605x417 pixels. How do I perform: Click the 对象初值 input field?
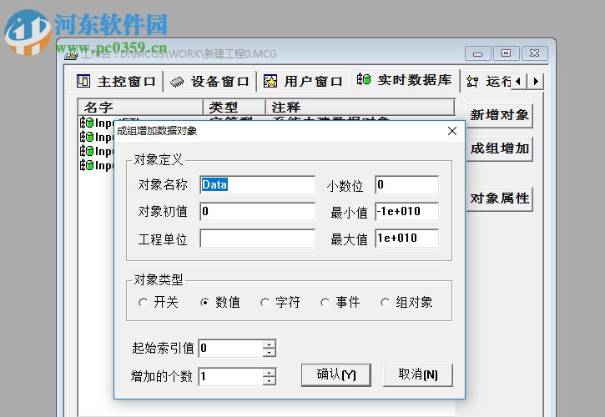tap(257, 211)
